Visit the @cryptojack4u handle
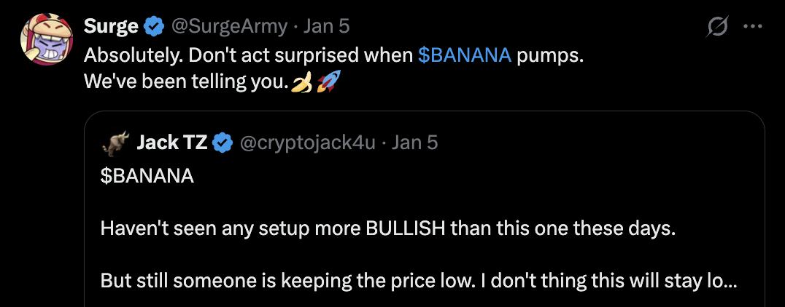 tap(306, 143)
